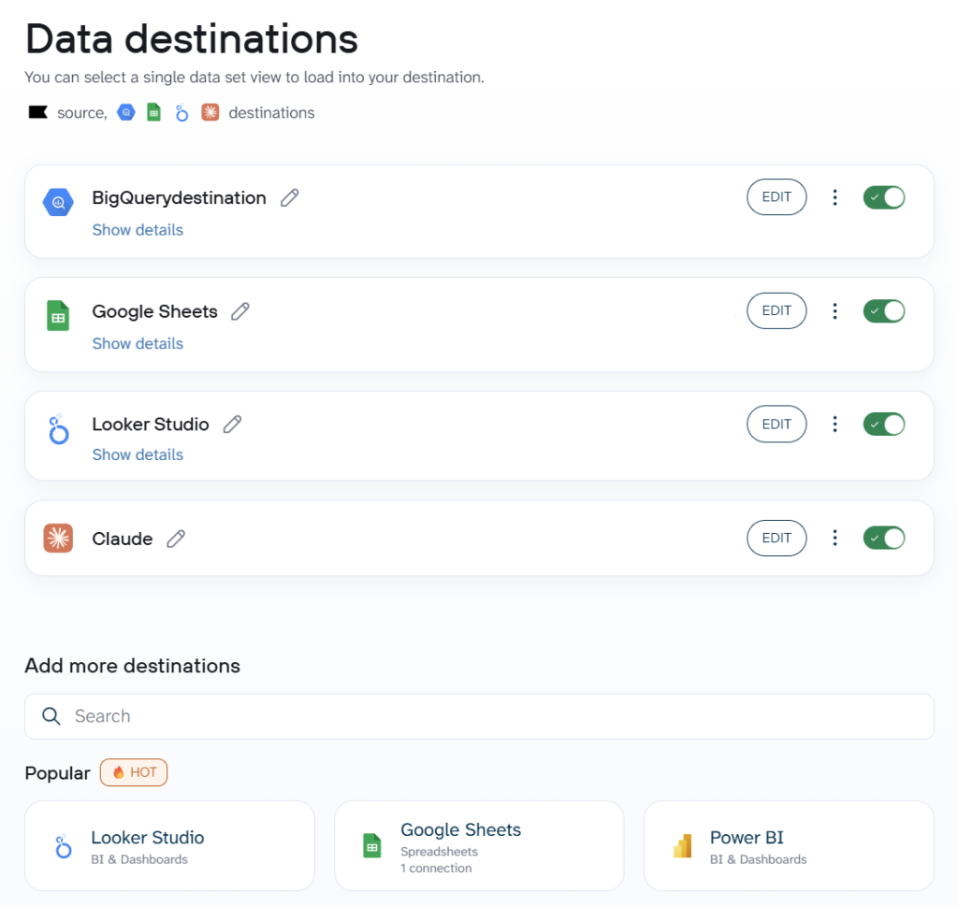Rename Google Sheets destination via pencil icon

(240, 311)
